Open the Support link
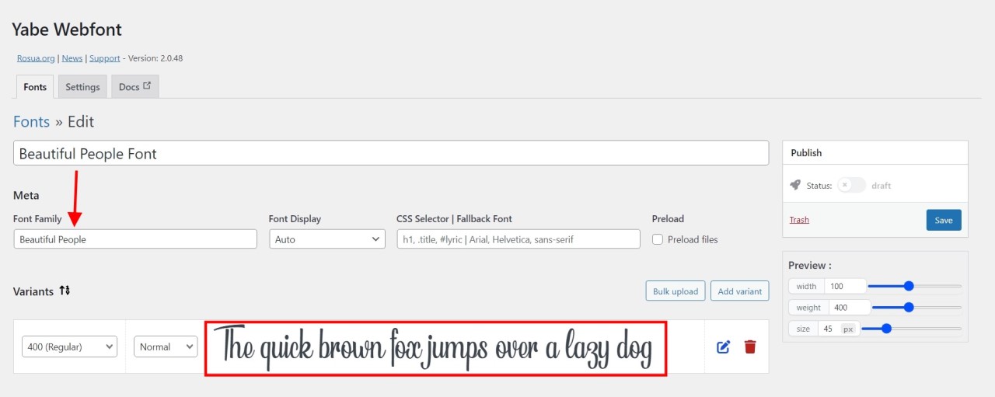The height and width of the screenshot is (397, 995). tap(105, 58)
